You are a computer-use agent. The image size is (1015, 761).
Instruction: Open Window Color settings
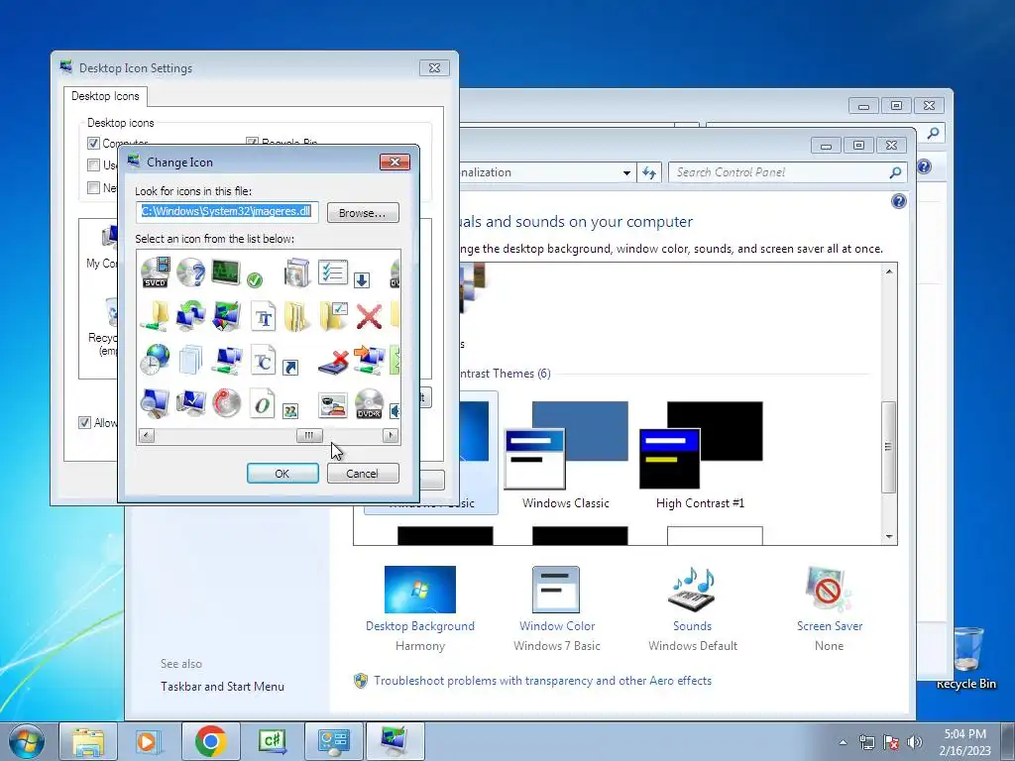tap(557, 608)
